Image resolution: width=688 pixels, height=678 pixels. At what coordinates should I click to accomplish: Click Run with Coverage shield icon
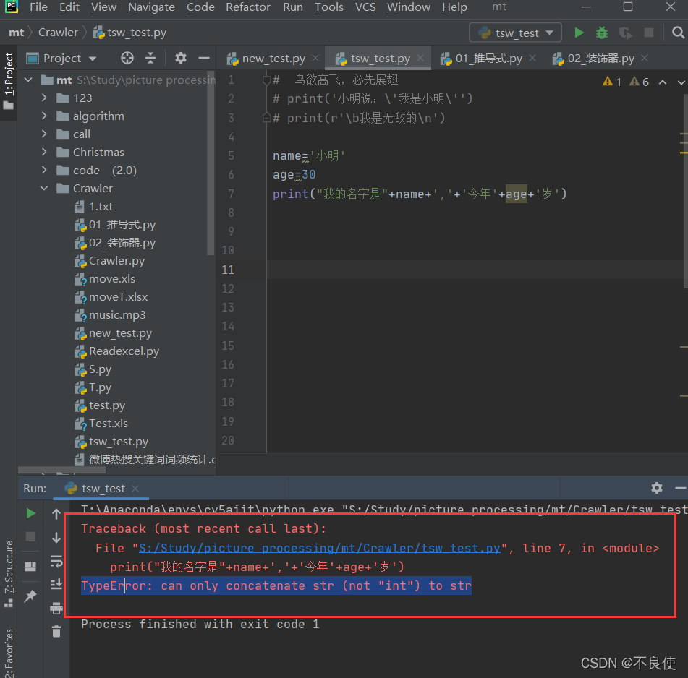624,33
